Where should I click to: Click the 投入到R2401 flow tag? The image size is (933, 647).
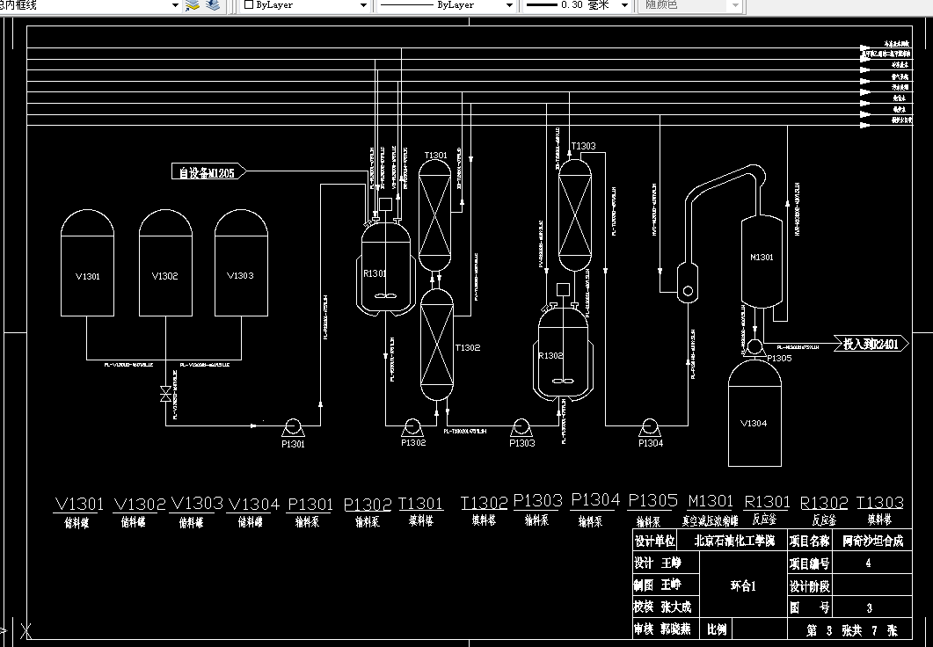click(871, 344)
